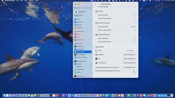Select Battery in the sidebar
This screenshot has height=98, width=175.
click(83, 72)
